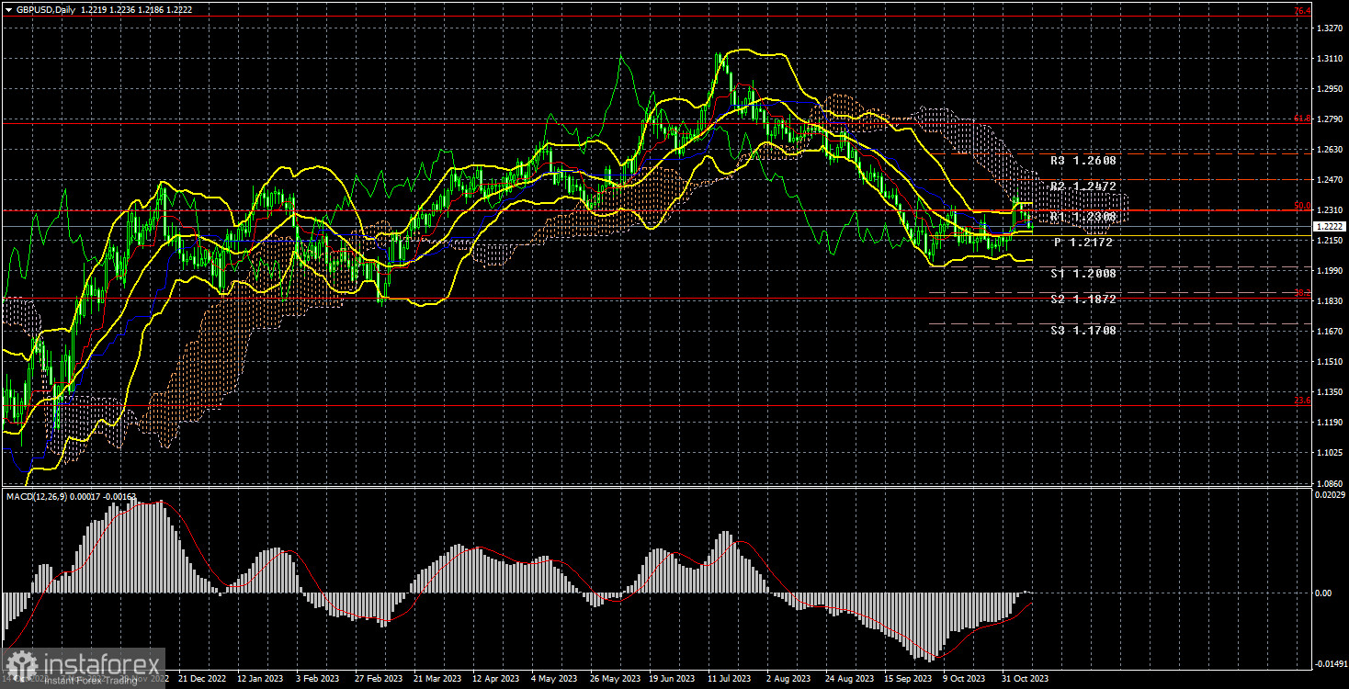Click the 11 Jul 2023 date label
Screen dimensions: 1349x689
click(x=731, y=679)
